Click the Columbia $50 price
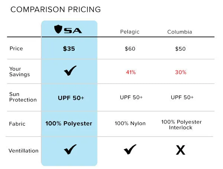This screenshot has height=169, width=223. 180,49
